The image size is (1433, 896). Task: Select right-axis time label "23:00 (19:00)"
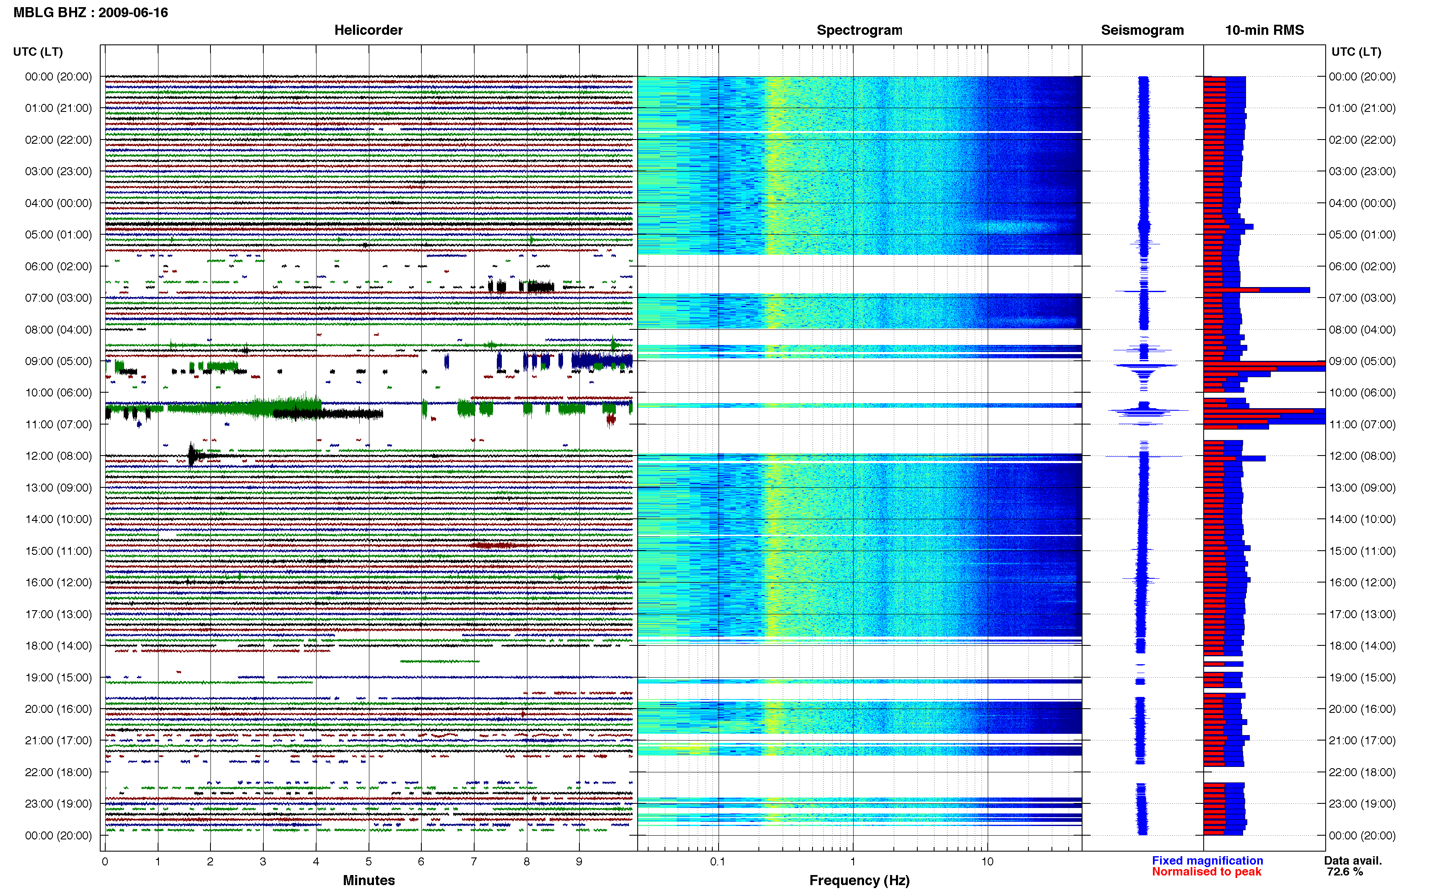(1362, 803)
